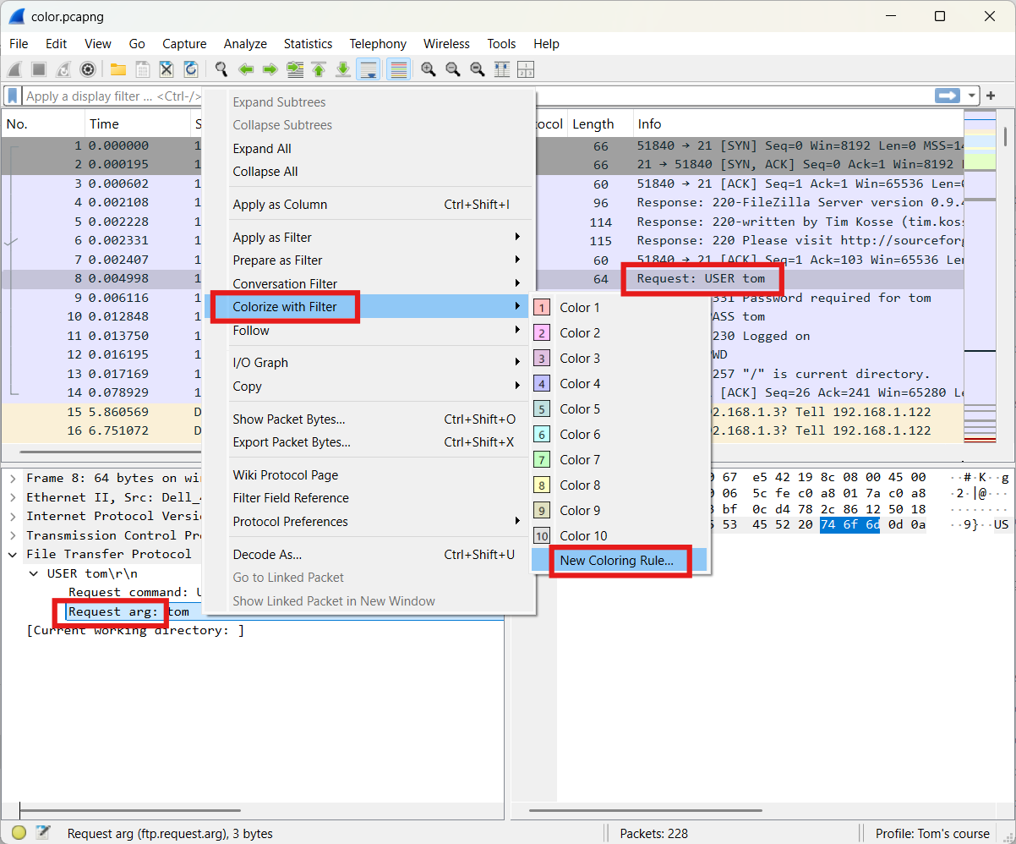Image resolution: width=1016 pixels, height=844 pixels.
Task: Go to the first packet arrow icon
Action: click(319, 69)
